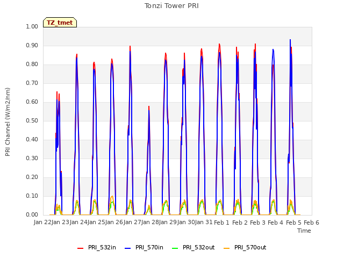Click the Jan 30 x-axis tick label
This screenshot has height=258, width=344.
(x=186, y=223)
